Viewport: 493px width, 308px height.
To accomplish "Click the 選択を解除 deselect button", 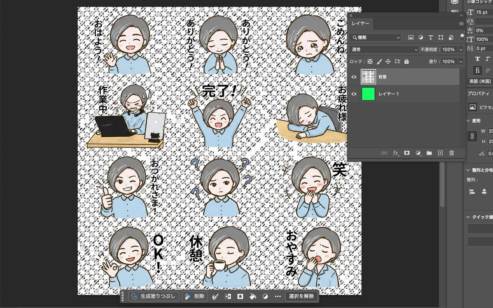I will 302,296.
